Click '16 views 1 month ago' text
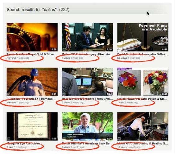This screenshot has width=175, height=154. (x=129, y=147)
